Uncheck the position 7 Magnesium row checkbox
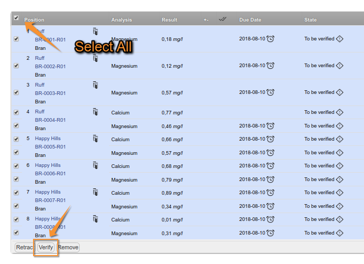 tap(16, 206)
